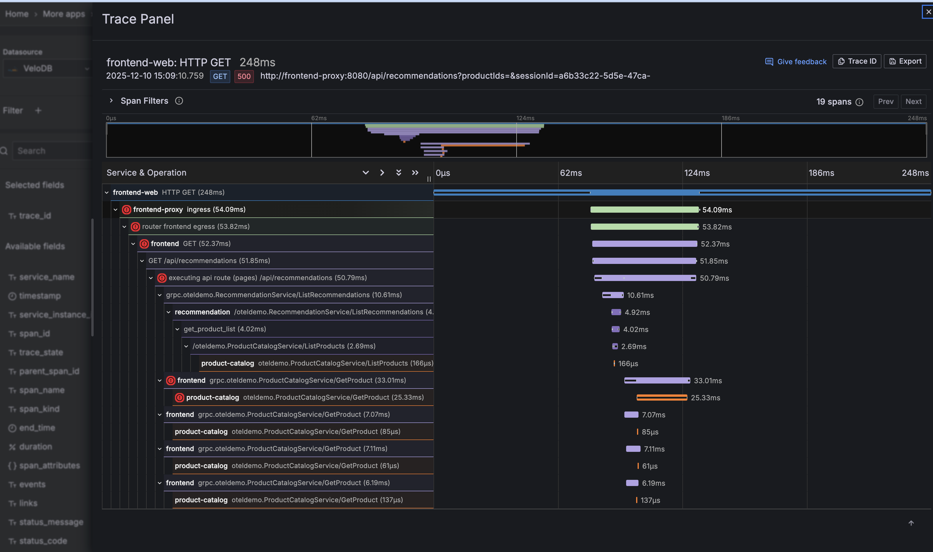Viewport: 933px width, 552px height.
Task: Click the collapse one level chevron icon
Action: [x=382, y=173]
